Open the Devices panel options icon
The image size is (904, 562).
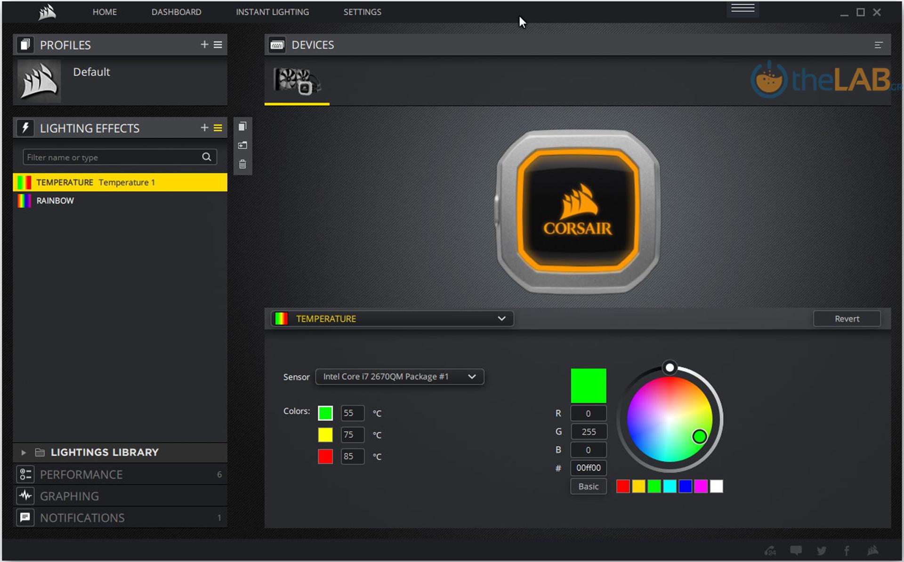point(879,45)
